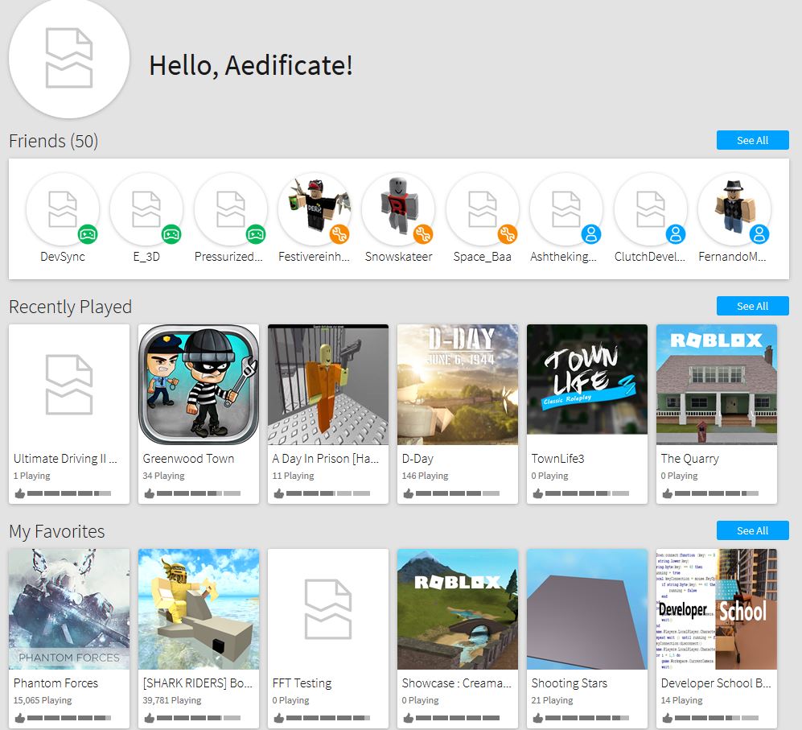The height and width of the screenshot is (730, 802).
Task: Click the FFT Testing title
Action: 302,683
